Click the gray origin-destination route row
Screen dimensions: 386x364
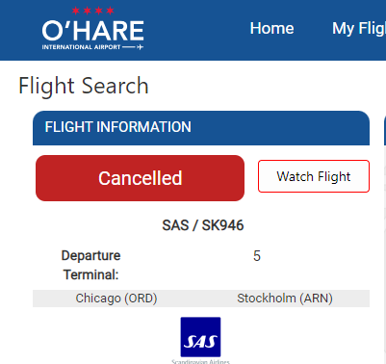pos(201,299)
